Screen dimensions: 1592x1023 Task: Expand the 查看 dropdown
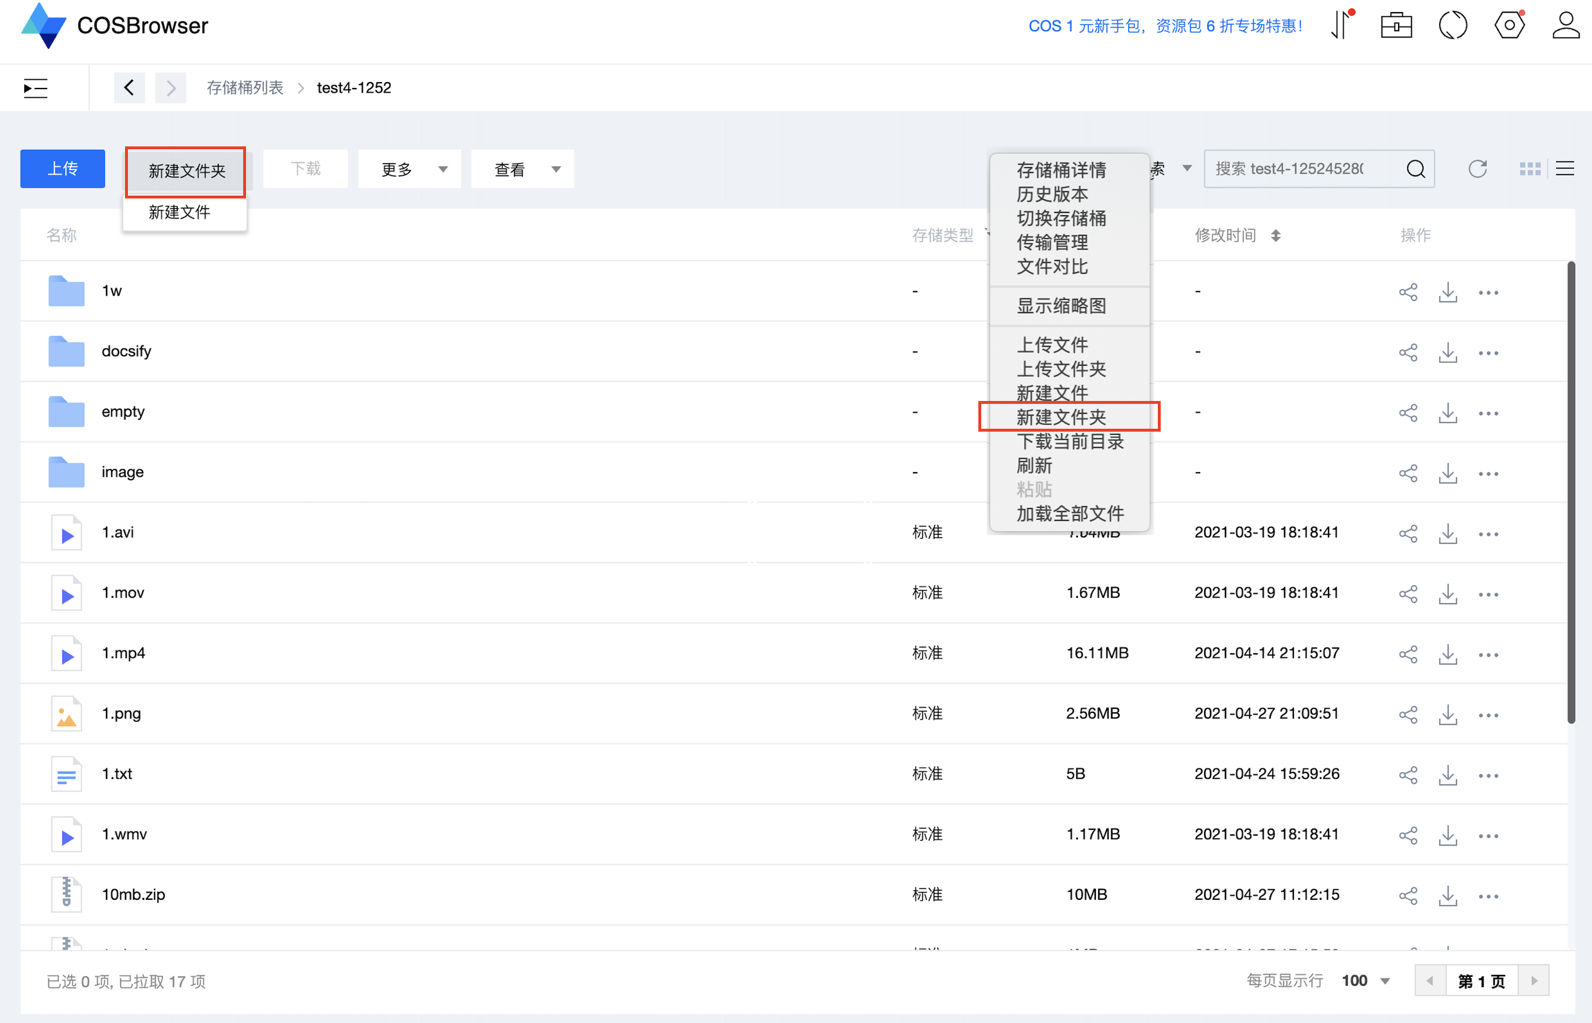coord(523,170)
